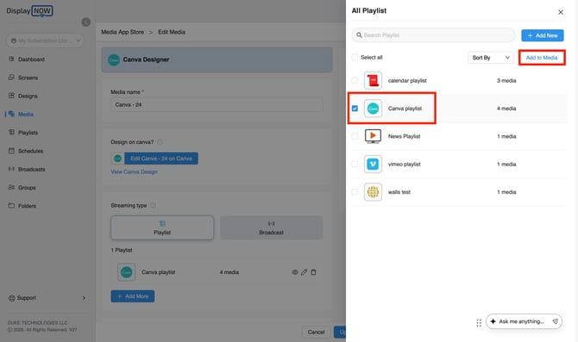This screenshot has width=578, height=342.
Task: Uncheck the Canva playlist checkbox
Action: tap(355, 109)
